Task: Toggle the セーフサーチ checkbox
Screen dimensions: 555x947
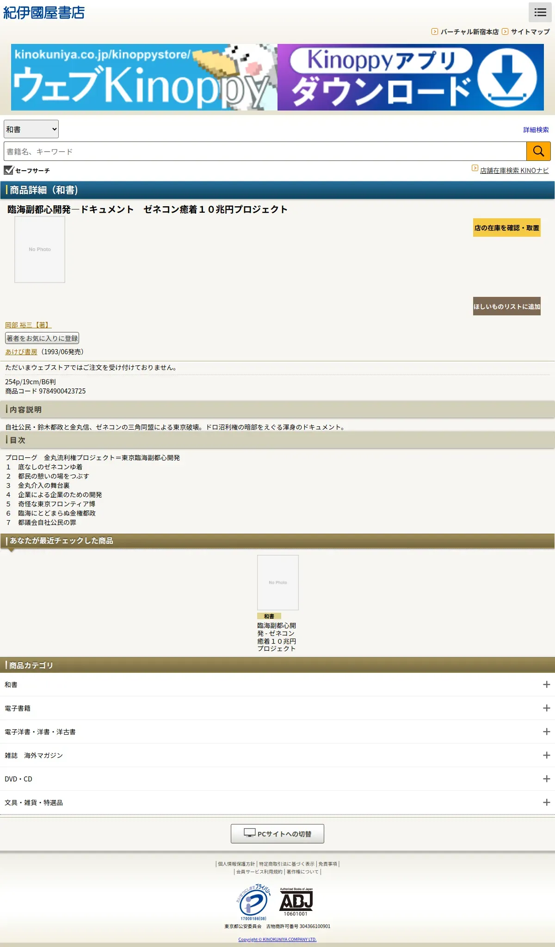Action: 9,170
